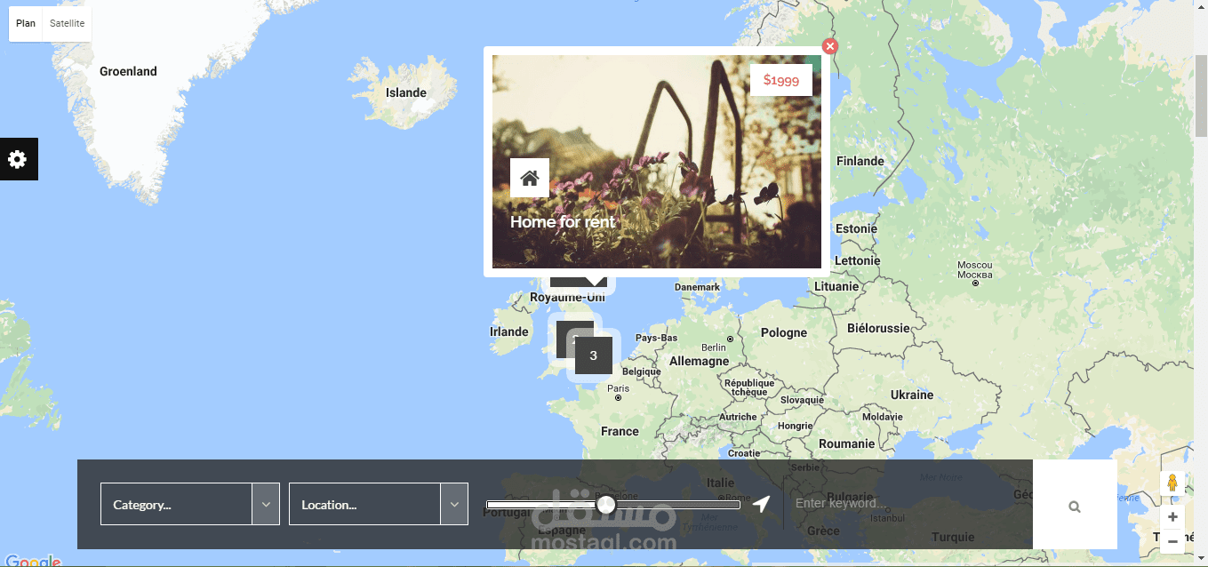The height and width of the screenshot is (567, 1208).
Task: Click the Category dropdown arrow
Action: [266, 504]
